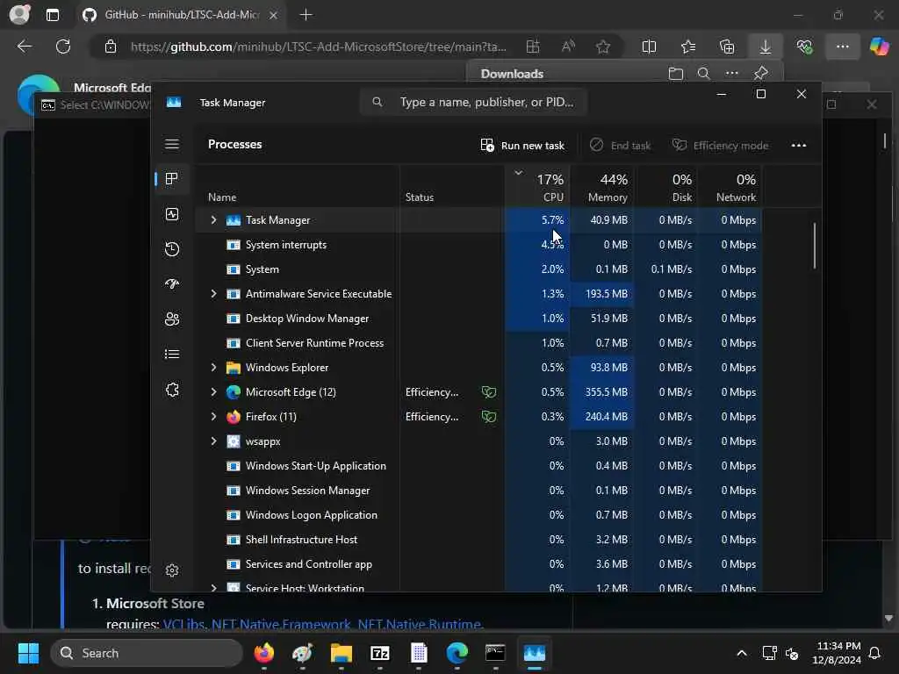Expand Antimalware Service Executable row
899x674 pixels.
214,294
